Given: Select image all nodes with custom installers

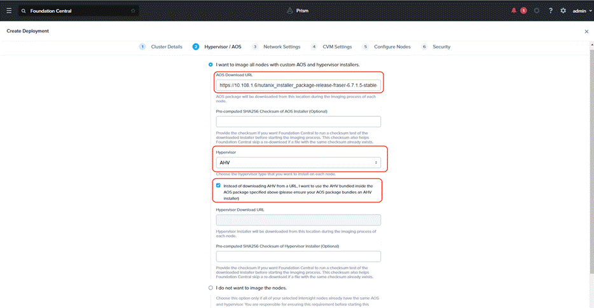Looking at the screenshot, I should tap(211, 65).
